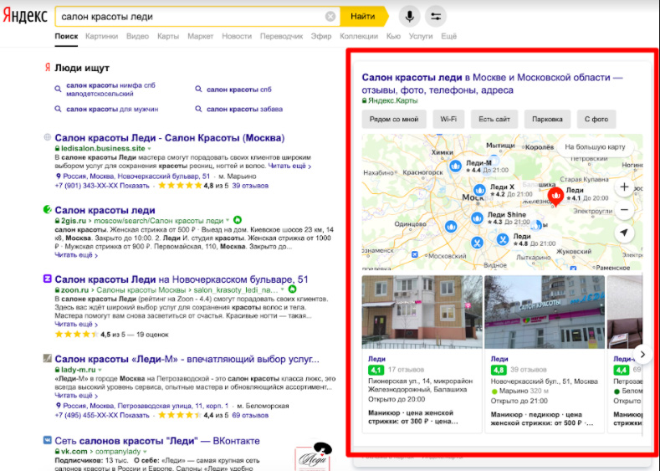660x471 pixels.
Task: Select the Леди-М map marker
Action: (455, 166)
